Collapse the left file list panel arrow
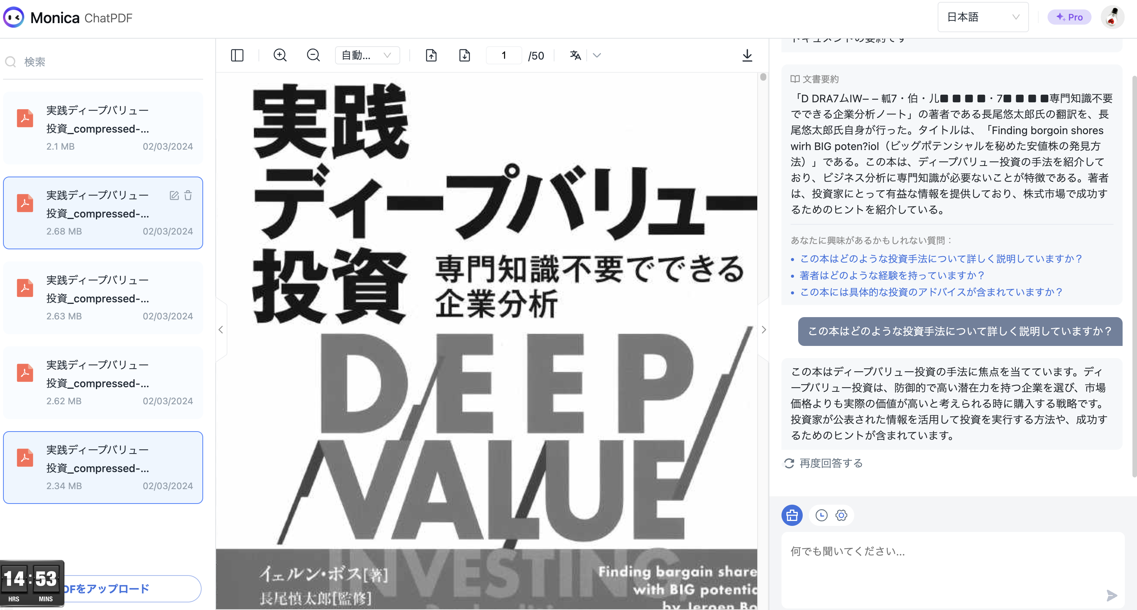Screen dimensions: 1137x610 click(221, 330)
